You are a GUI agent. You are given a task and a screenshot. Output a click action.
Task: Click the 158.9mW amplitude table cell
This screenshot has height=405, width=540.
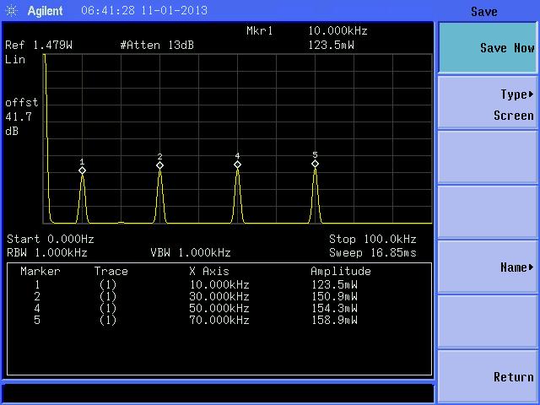334,320
